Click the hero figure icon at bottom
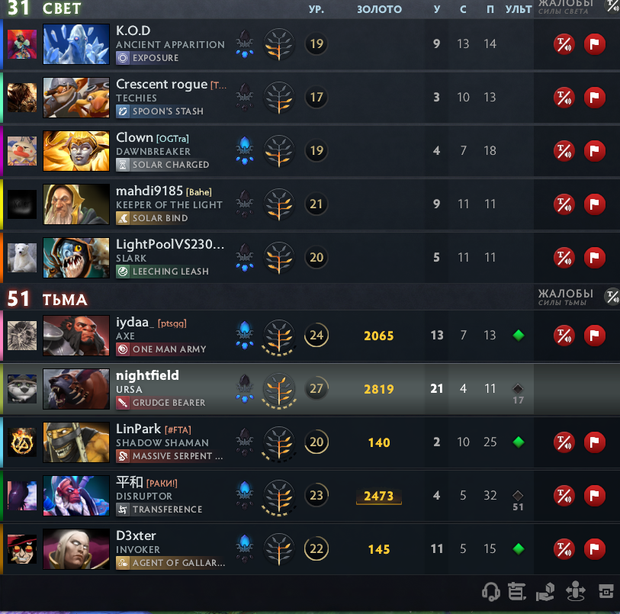 click(575, 591)
